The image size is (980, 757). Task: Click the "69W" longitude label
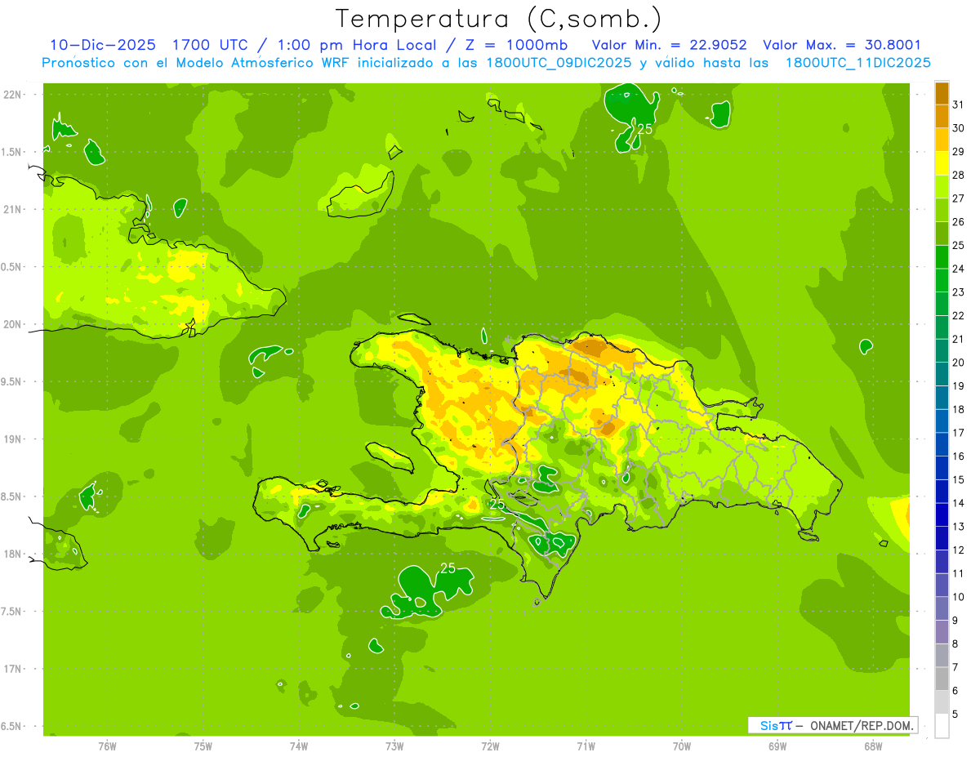coord(777,746)
